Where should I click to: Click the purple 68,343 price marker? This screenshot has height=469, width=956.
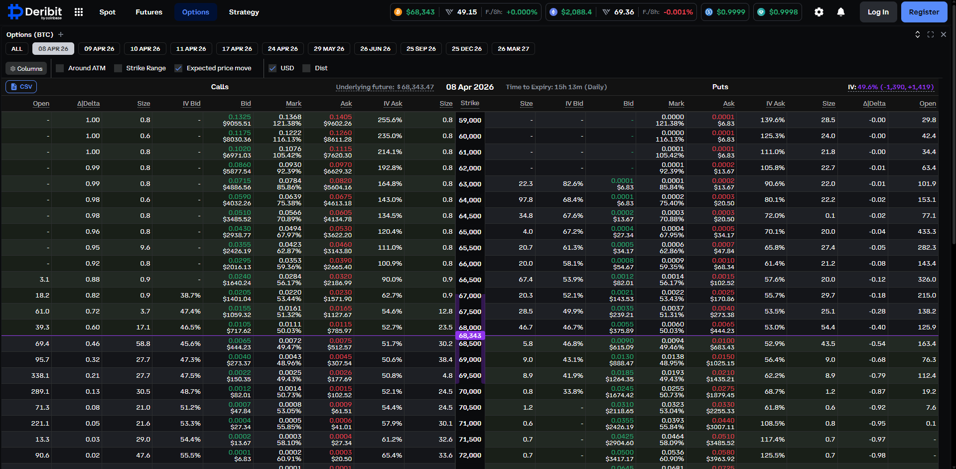[470, 335]
